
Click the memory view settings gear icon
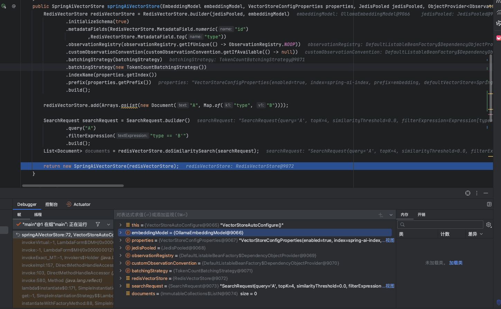point(489,225)
